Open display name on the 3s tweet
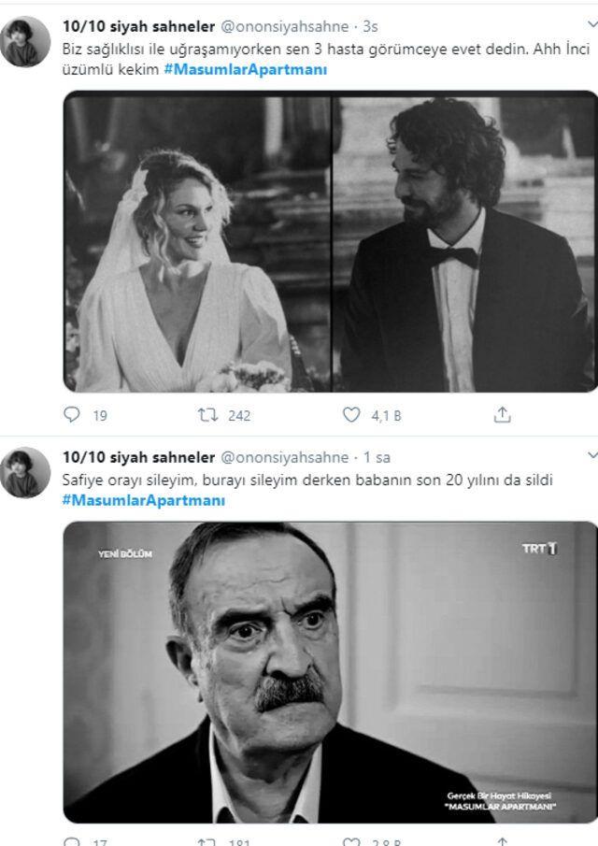This screenshot has width=598, height=846. coord(136,28)
